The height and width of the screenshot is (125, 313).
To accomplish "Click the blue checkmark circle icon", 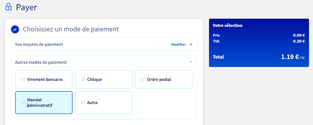I will [x=15, y=29].
